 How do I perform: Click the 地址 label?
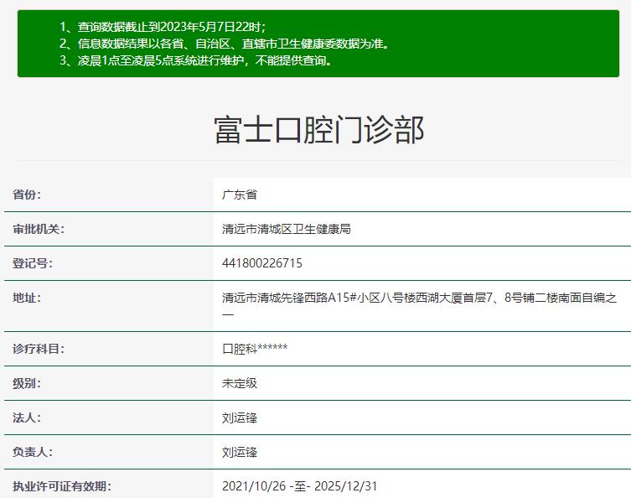pyautogui.click(x=27, y=298)
